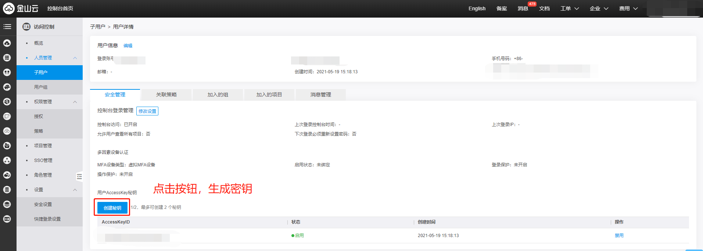Image resolution: width=703 pixels, height=251 pixels.
Task: Open the cloud upload service icon
Action: click(x=7, y=43)
